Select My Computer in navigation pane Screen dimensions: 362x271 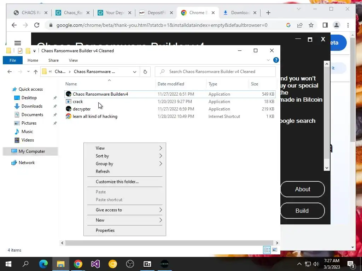tap(30, 151)
